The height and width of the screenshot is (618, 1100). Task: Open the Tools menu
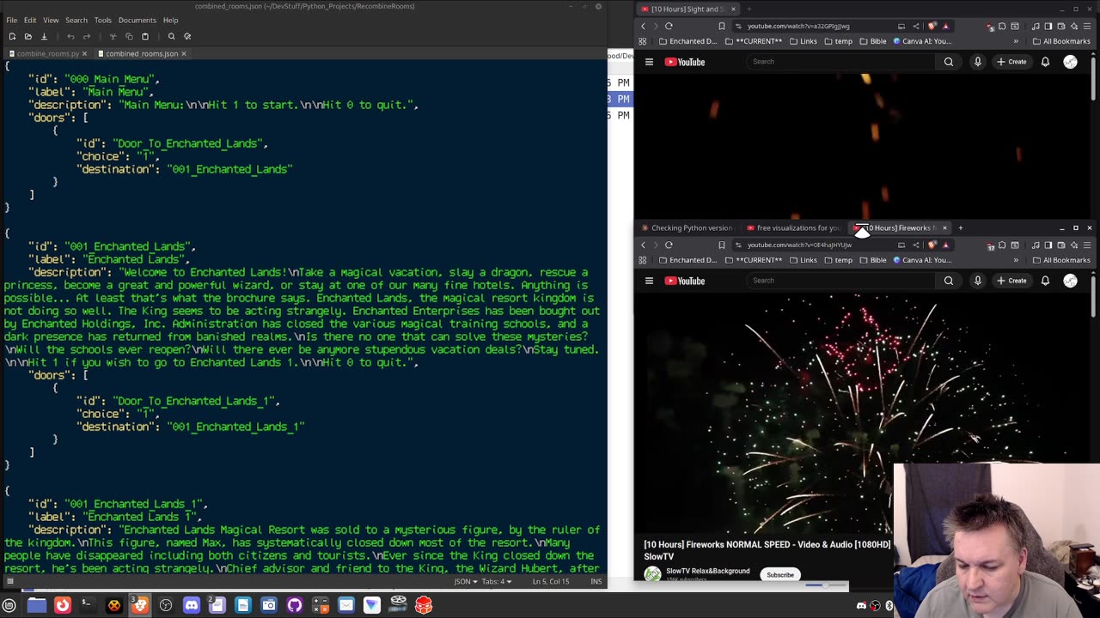point(103,20)
